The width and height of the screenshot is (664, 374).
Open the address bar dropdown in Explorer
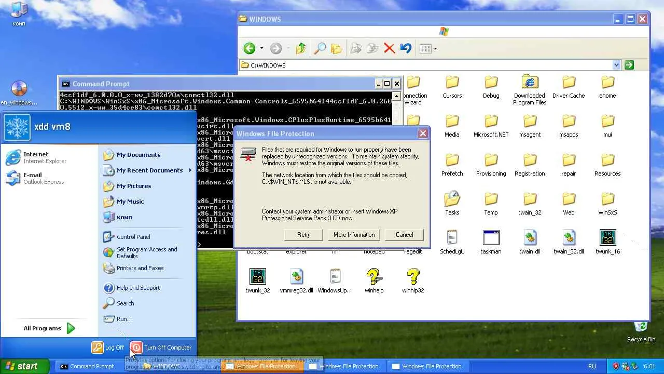[616, 65]
